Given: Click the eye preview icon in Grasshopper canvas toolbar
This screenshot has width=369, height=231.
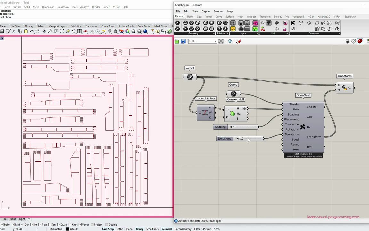Looking at the screenshot, I should point(229,41).
